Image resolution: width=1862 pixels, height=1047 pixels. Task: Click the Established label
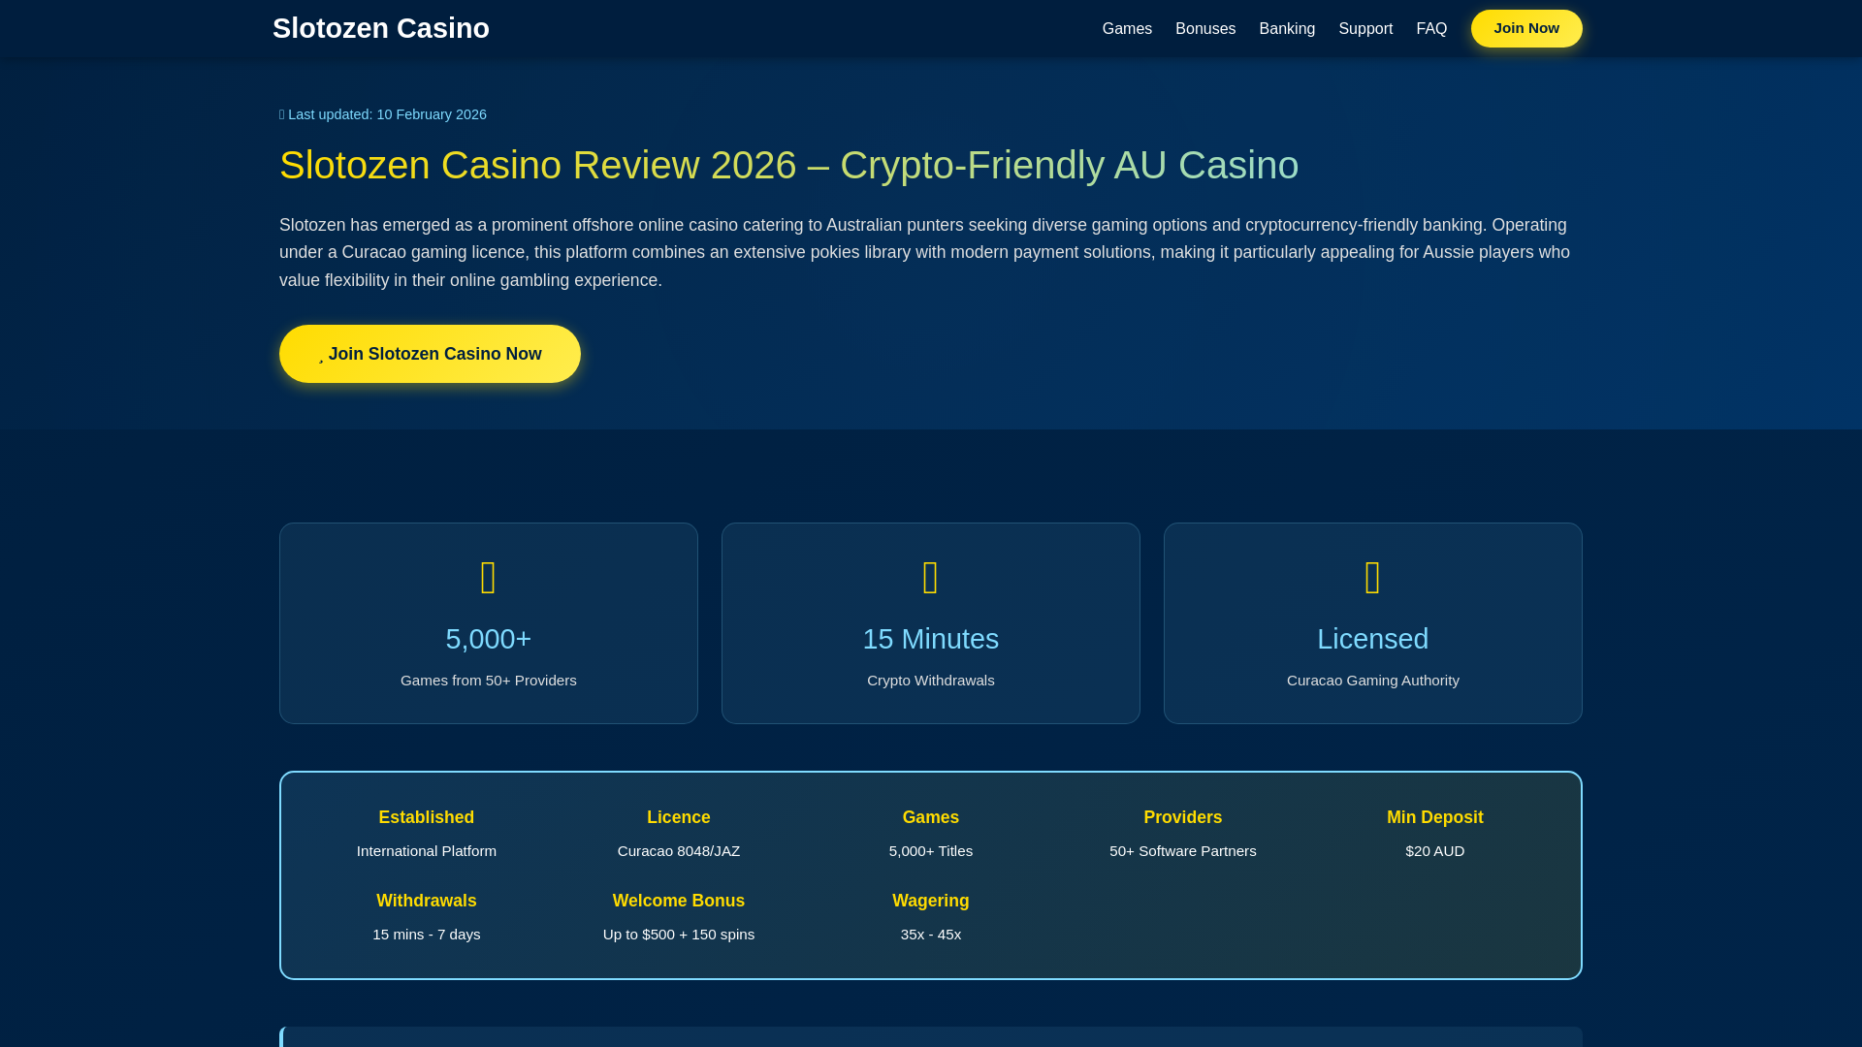tap(427, 817)
